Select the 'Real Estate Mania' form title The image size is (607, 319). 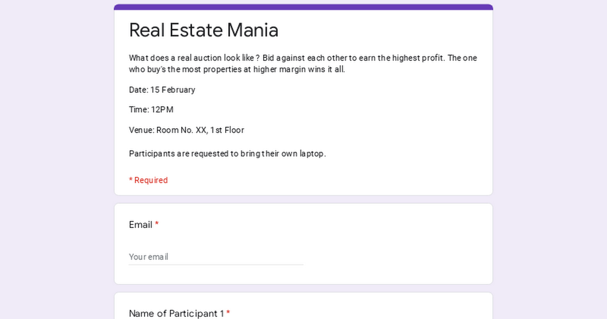203,30
